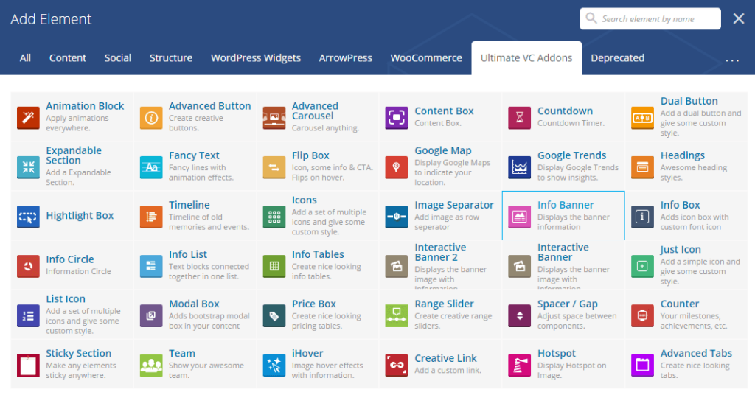
Task: Click the Info Tables green icon
Action: point(274,266)
